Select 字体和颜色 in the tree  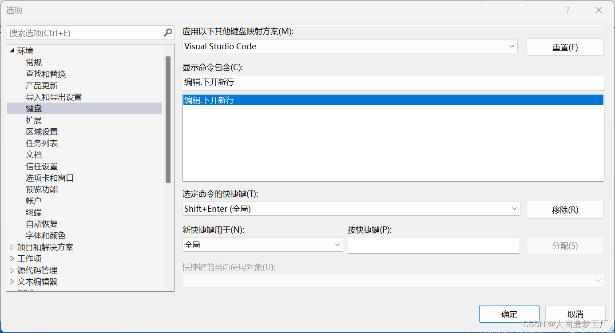pos(46,236)
